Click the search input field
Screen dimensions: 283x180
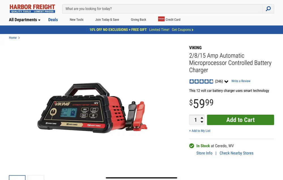pos(162,9)
